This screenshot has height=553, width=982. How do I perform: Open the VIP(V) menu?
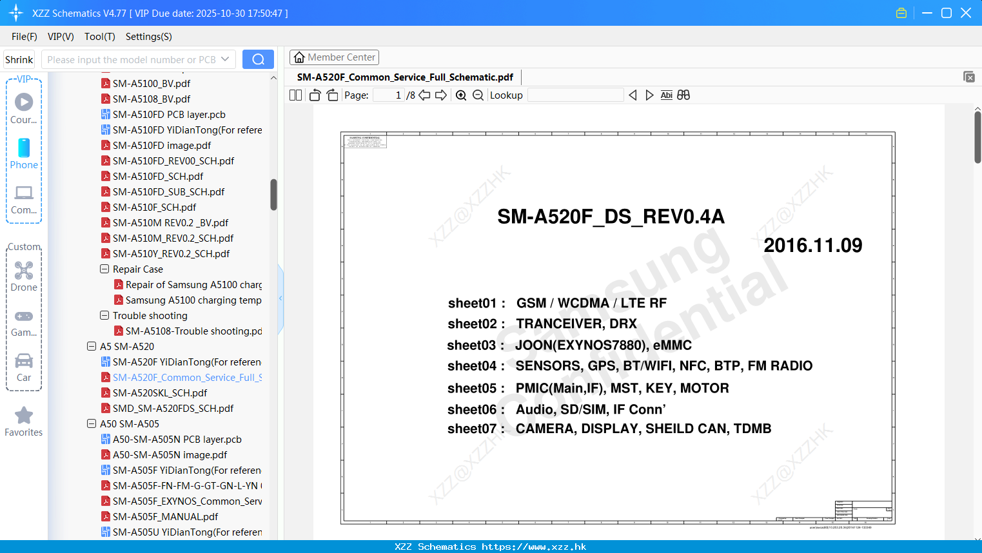coord(61,36)
